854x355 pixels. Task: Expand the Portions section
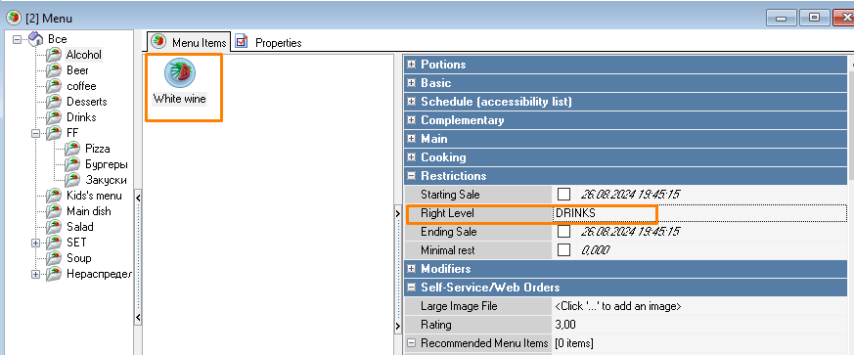tap(412, 65)
